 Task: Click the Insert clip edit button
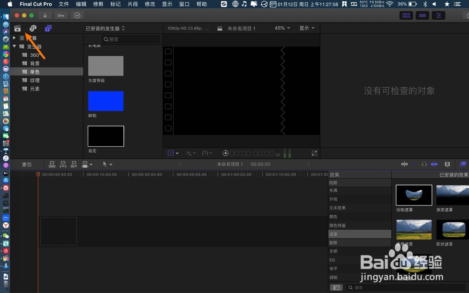(63, 164)
